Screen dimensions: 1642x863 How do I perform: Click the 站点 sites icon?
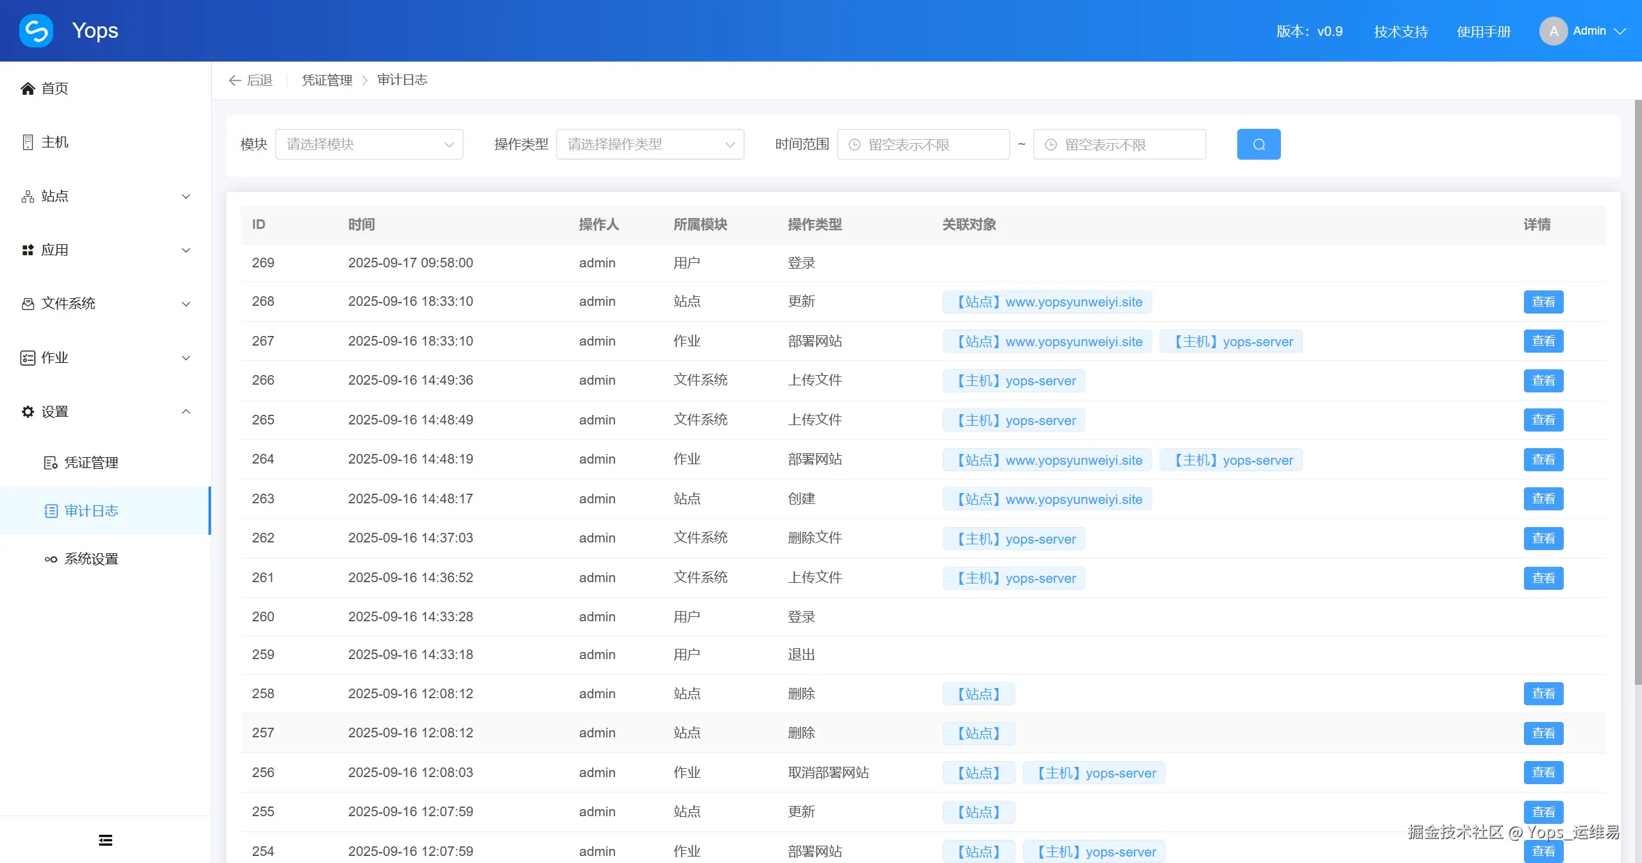point(28,196)
